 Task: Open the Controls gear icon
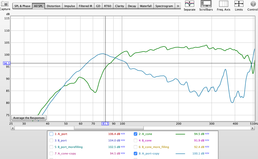(x=253, y=4)
